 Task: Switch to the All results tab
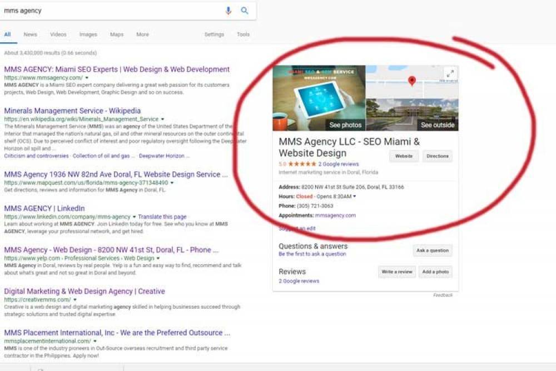coord(7,34)
